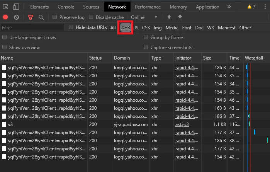Click the 1.1 KB size cell
The height and width of the screenshot is (172, 270).
pyautogui.click(x=219, y=124)
